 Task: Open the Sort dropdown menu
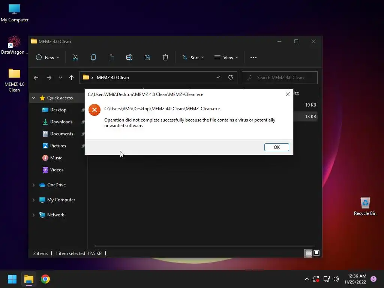tap(192, 57)
